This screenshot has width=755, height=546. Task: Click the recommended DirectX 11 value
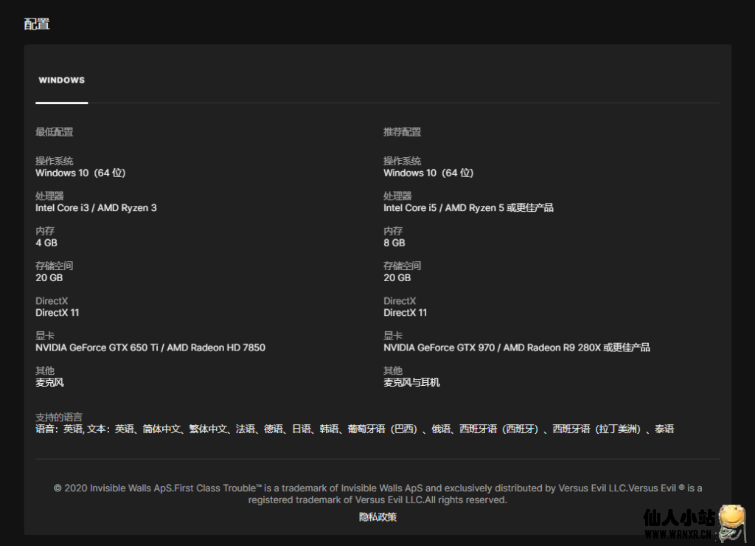(406, 313)
